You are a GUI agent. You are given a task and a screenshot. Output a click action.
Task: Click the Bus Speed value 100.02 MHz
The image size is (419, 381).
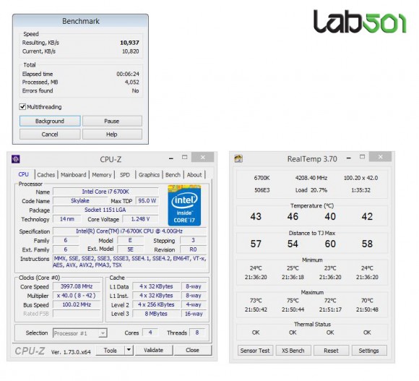[x=77, y=304]
